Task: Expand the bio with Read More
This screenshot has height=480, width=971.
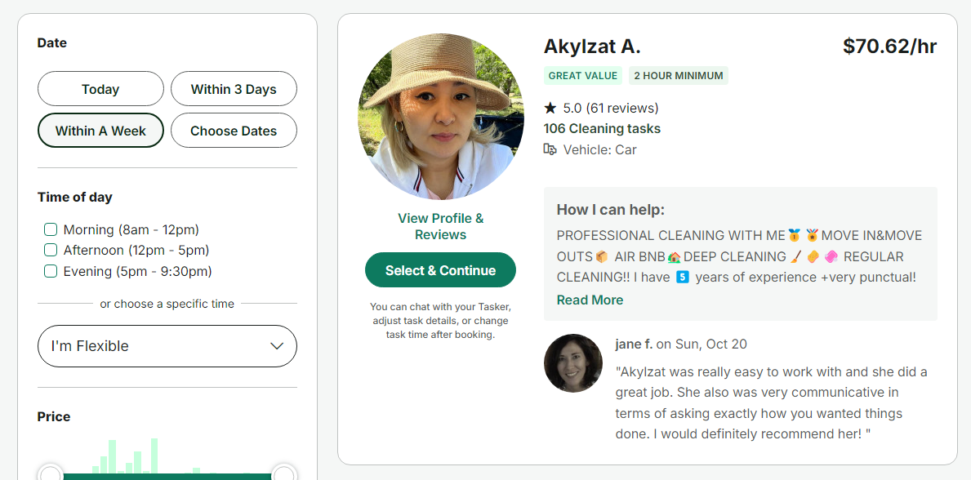Action: click(x=590, y=300)
